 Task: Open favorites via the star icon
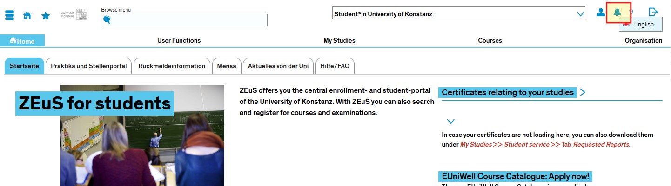46,16
